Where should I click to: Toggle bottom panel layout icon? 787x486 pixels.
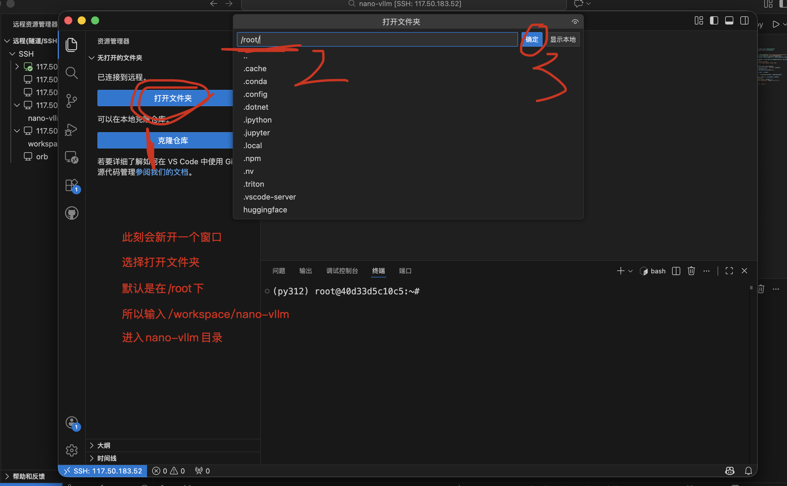pos(729,21)
